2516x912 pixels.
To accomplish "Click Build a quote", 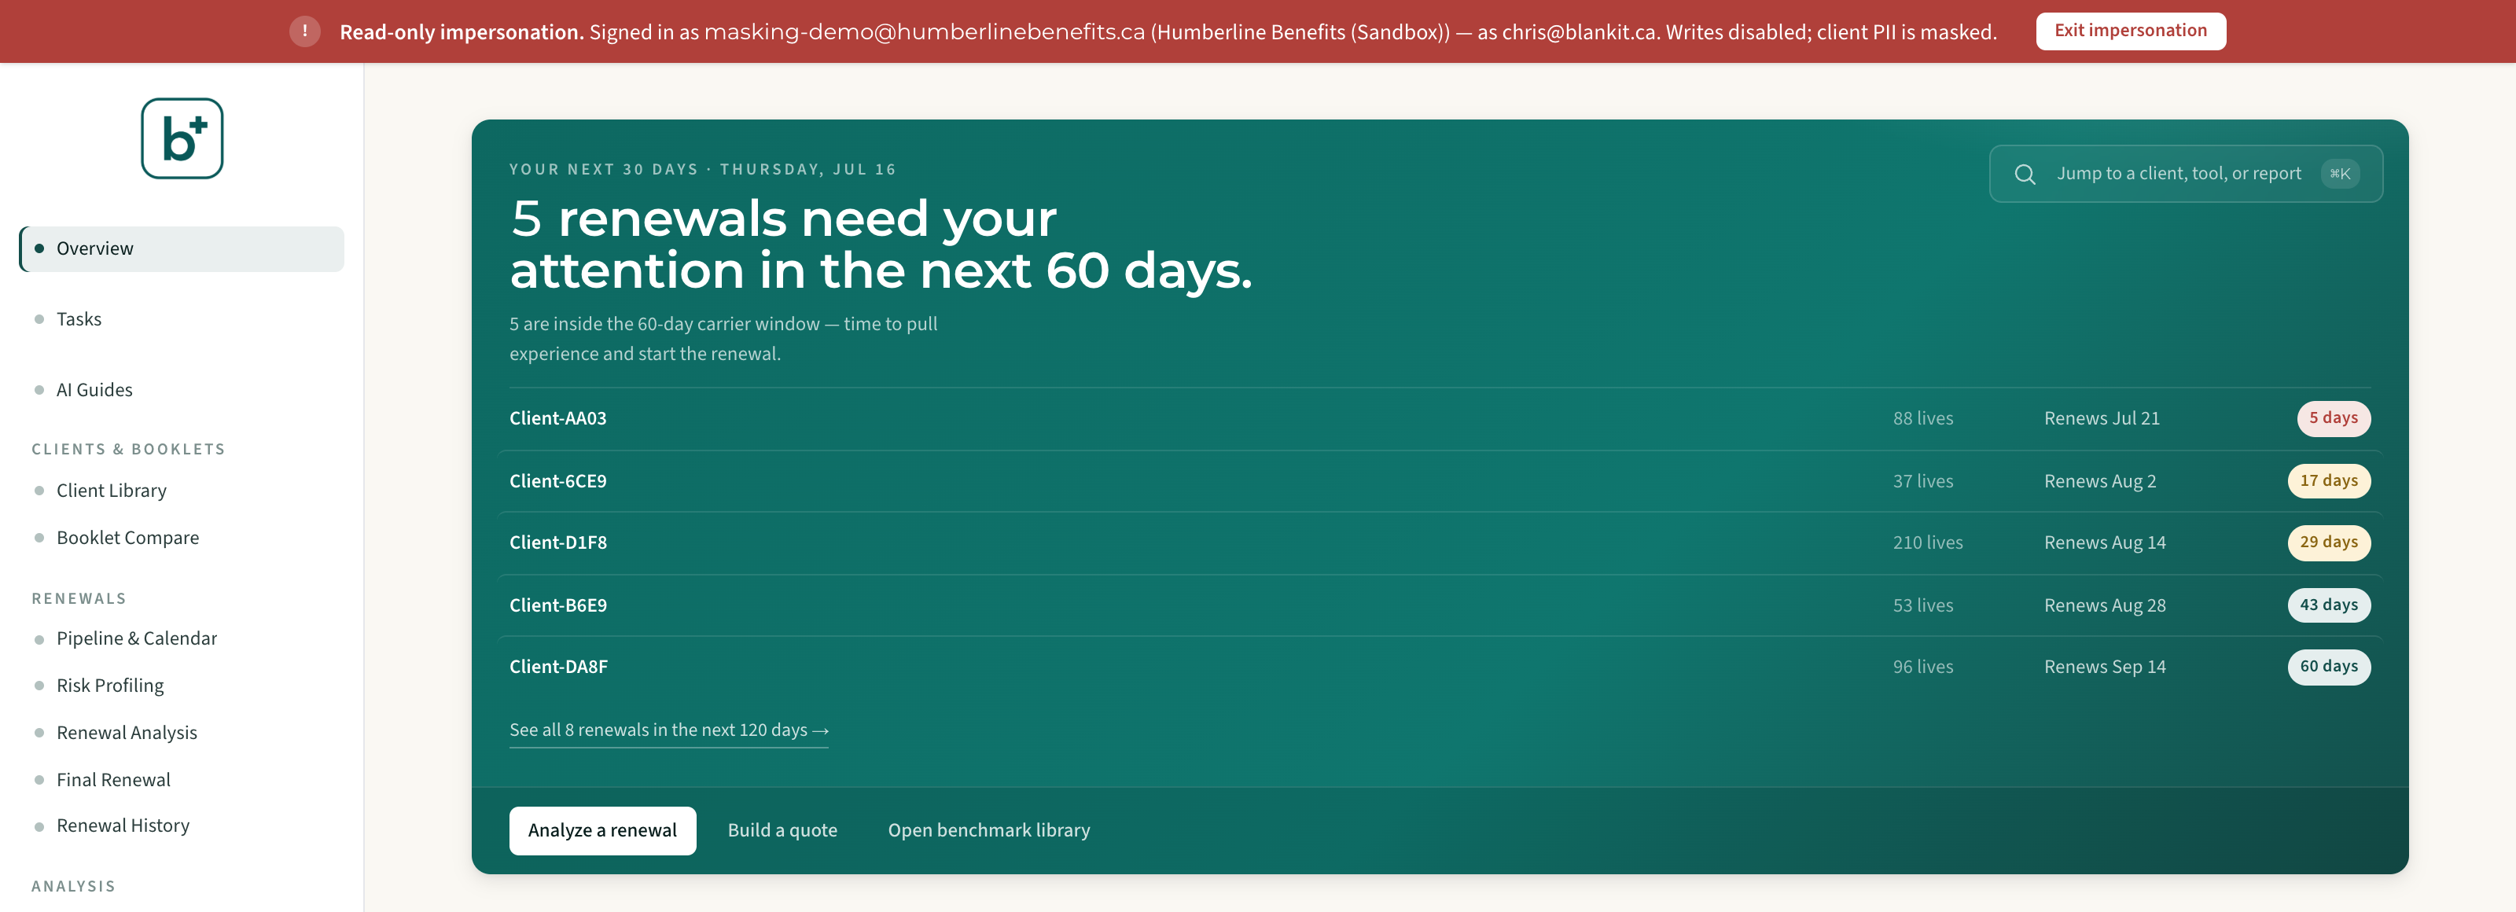I will click(x=782, y=830).
